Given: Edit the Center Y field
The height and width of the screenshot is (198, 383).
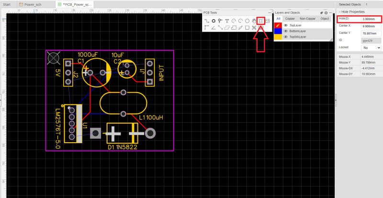Looking at the screenshot, I should (371, 33).
